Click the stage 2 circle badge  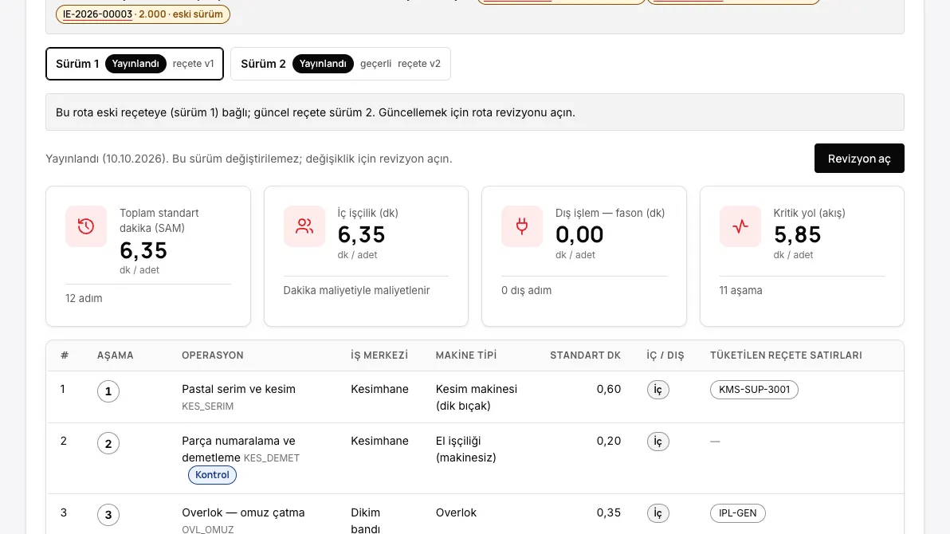pyautogui.click(x=108, y=443)
